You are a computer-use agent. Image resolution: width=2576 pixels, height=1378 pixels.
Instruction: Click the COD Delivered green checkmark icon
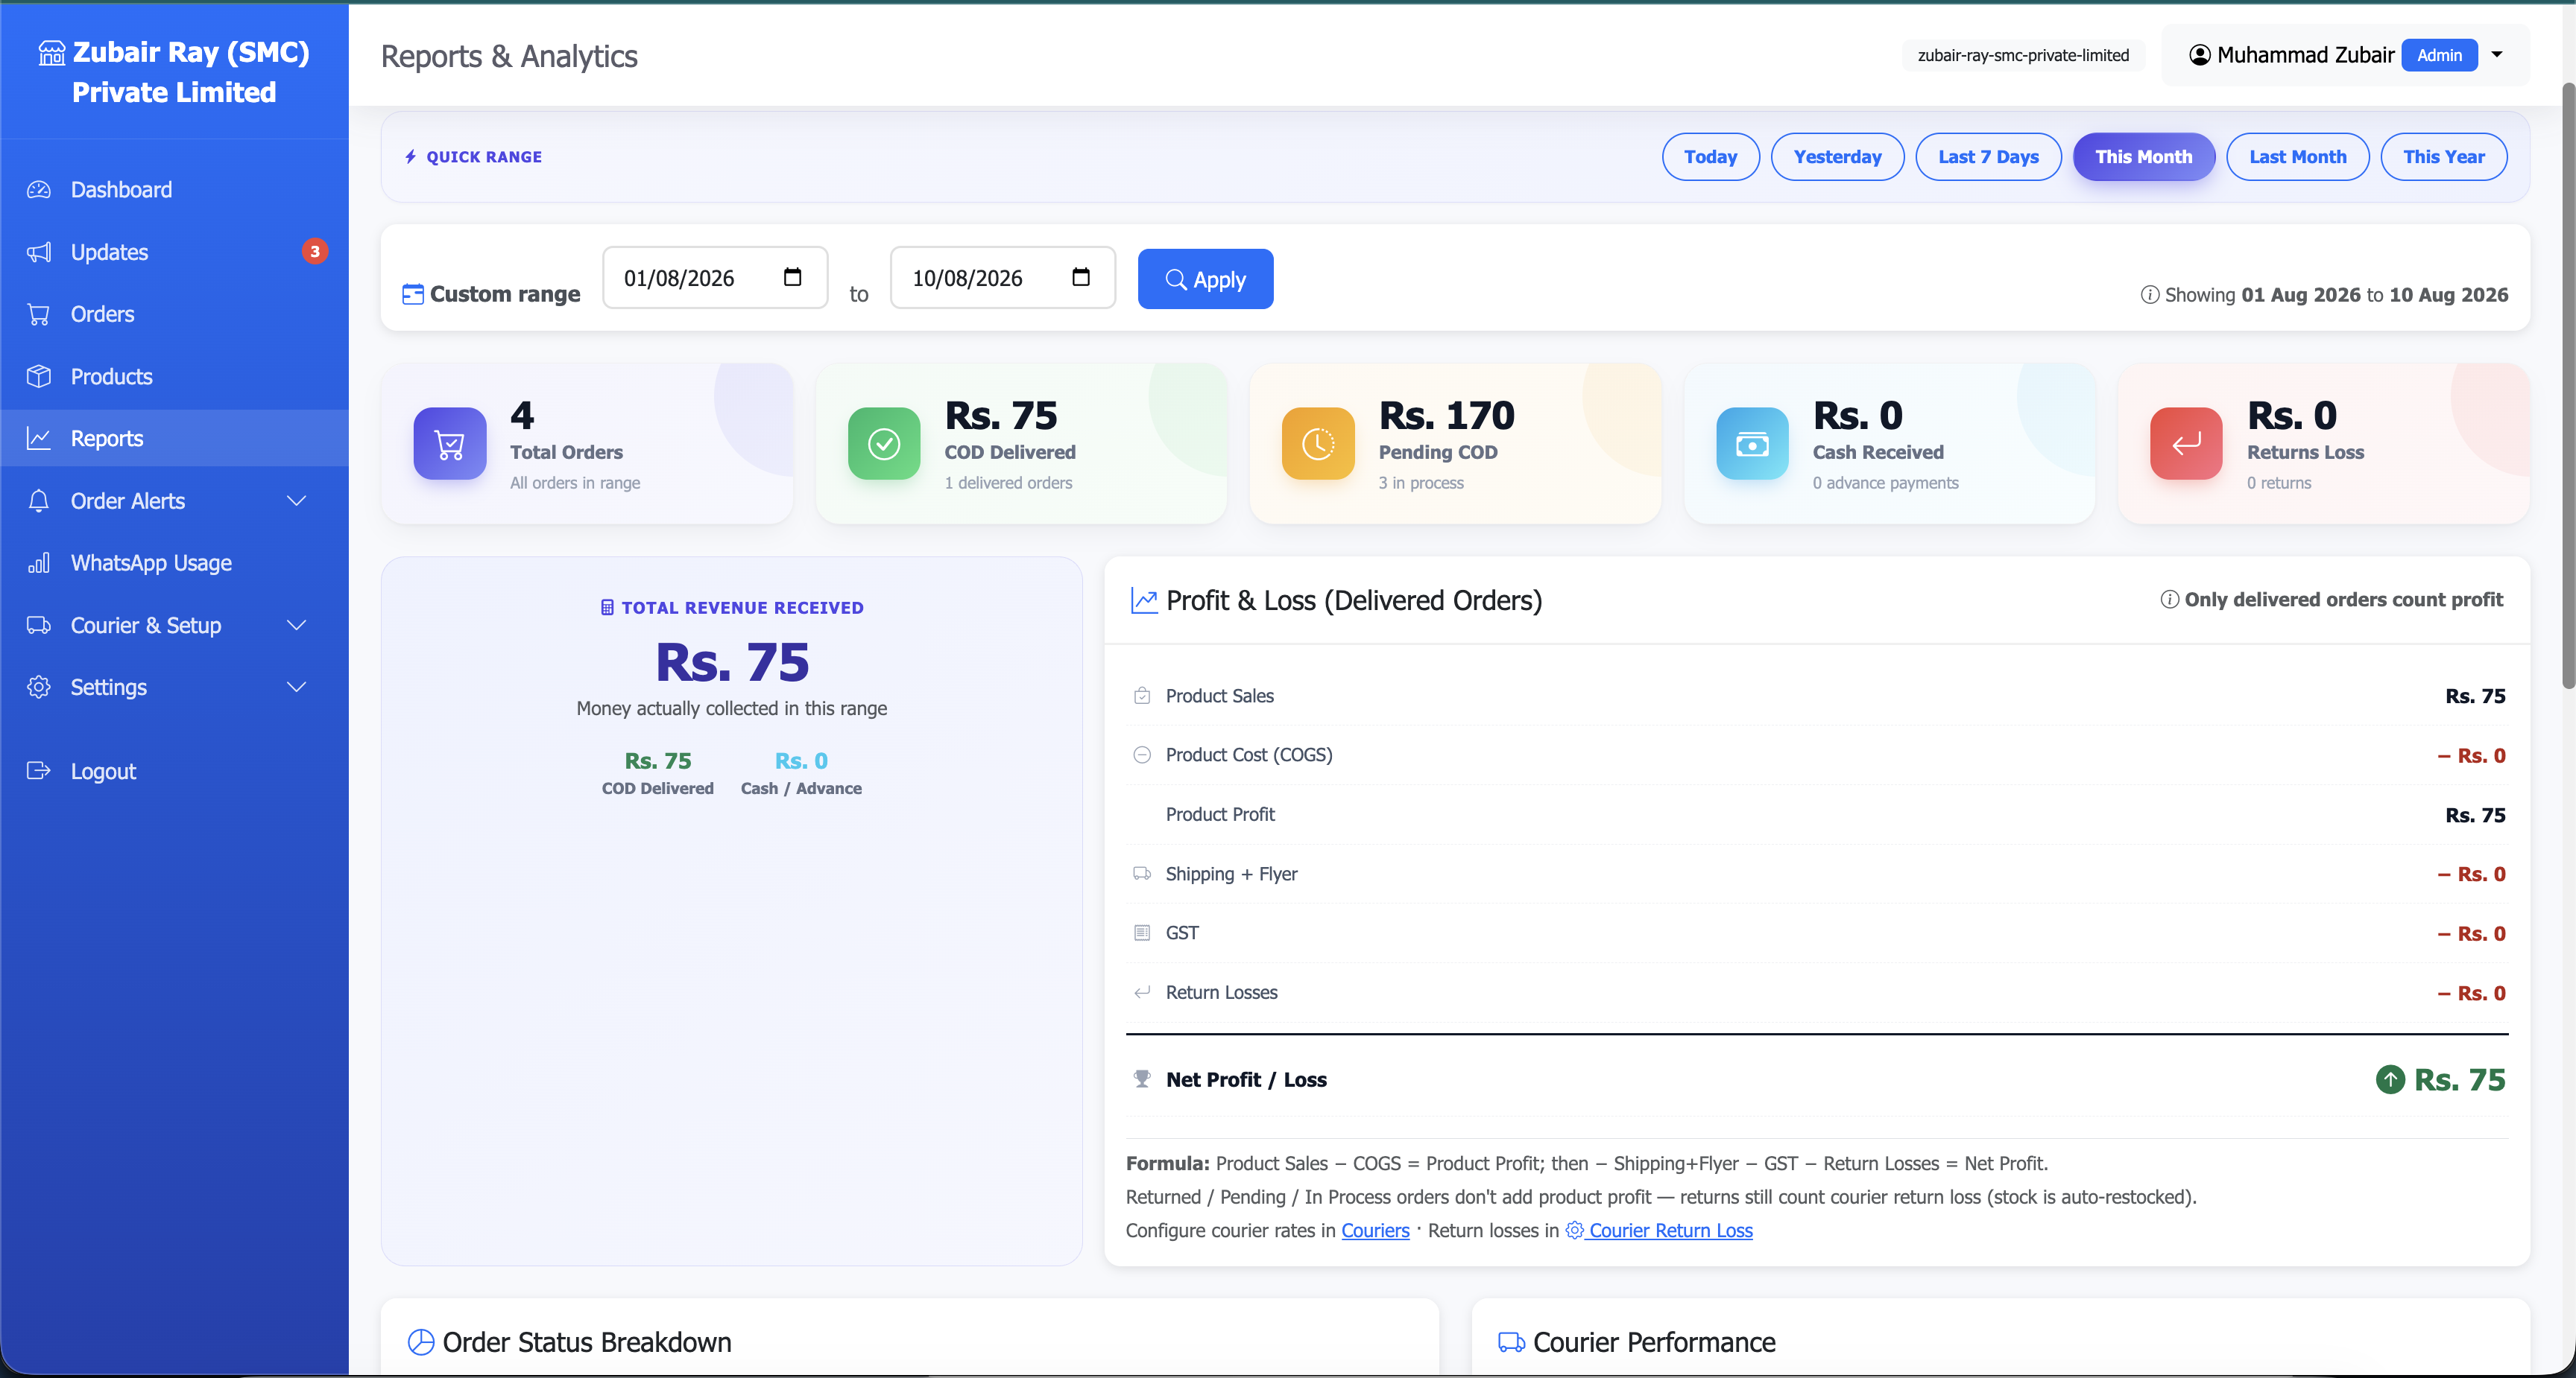pyautogui.click(x=884, y=444)
